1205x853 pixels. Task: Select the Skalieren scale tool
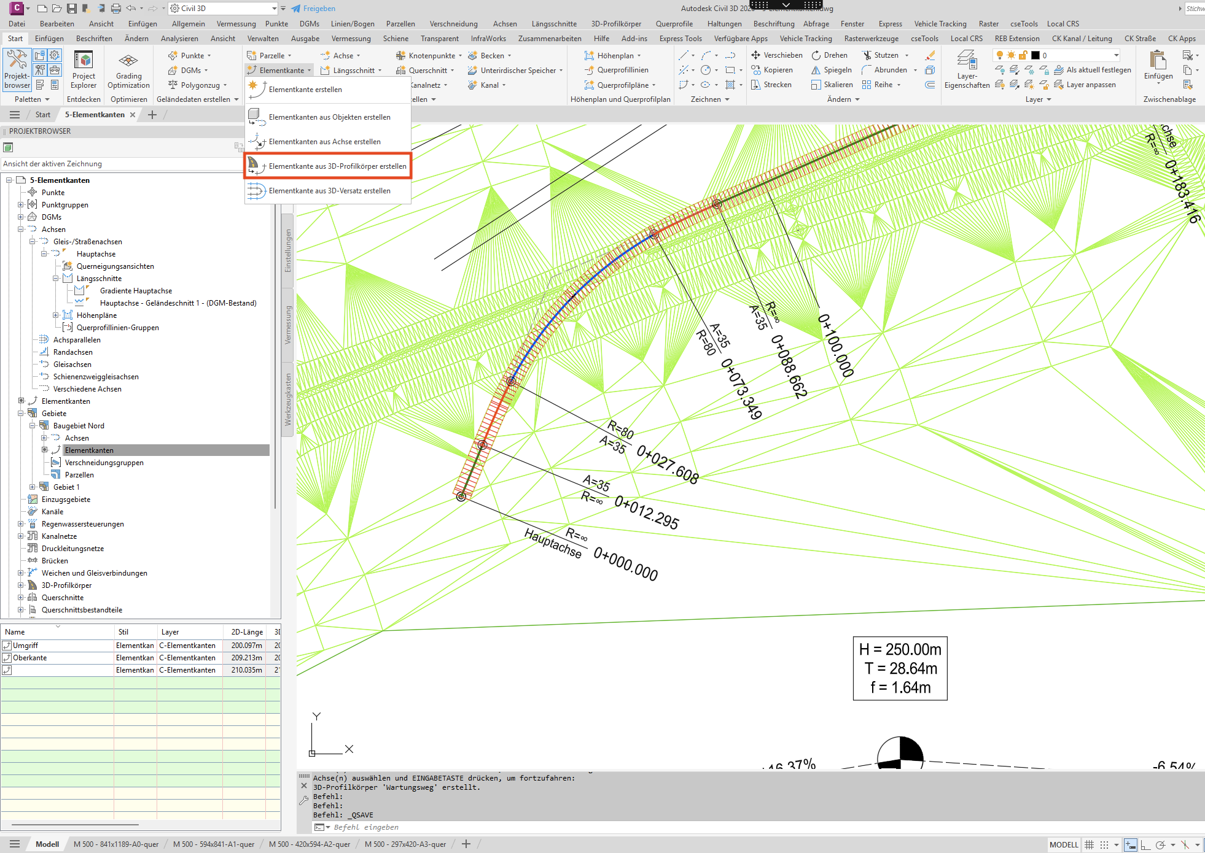(x=832, y=85)
